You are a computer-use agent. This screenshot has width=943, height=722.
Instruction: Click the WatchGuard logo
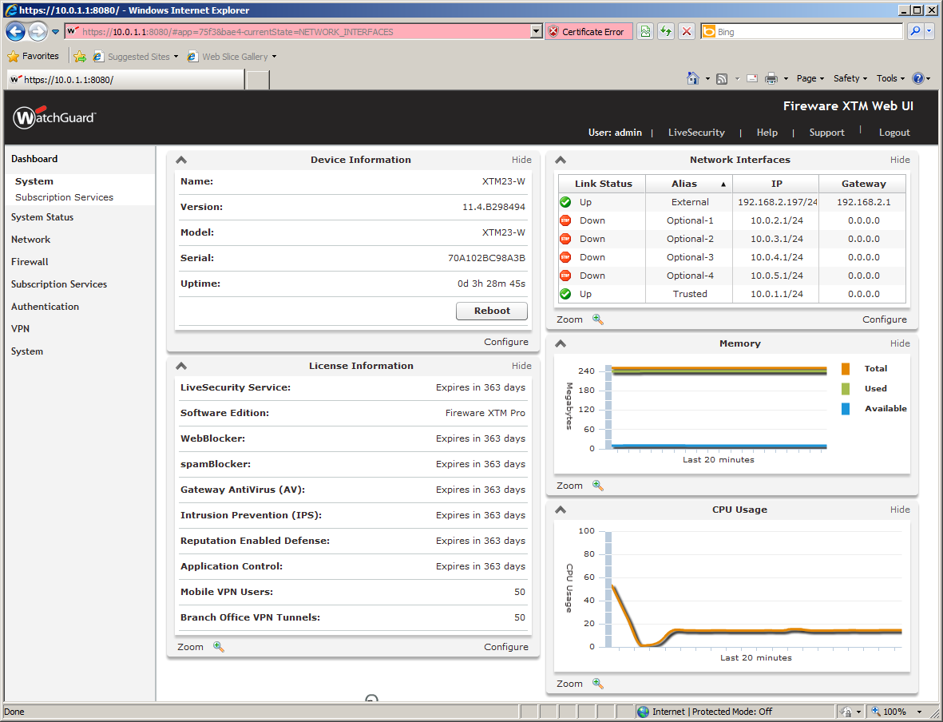point(55,117)
